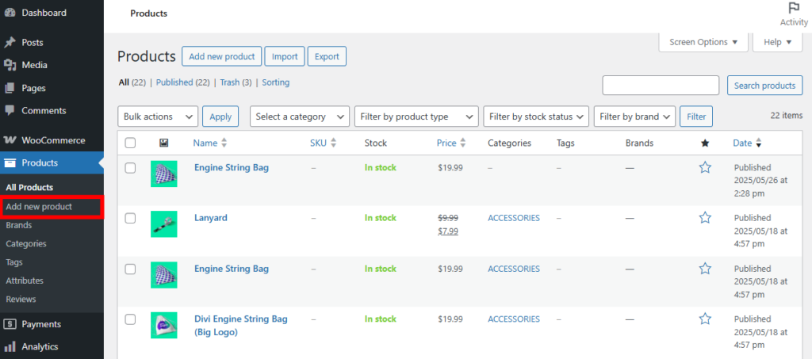Viewport: 812px width, 359px height.
Task: Tick the select-all products checkbox
Action: (x=131, y=143)
